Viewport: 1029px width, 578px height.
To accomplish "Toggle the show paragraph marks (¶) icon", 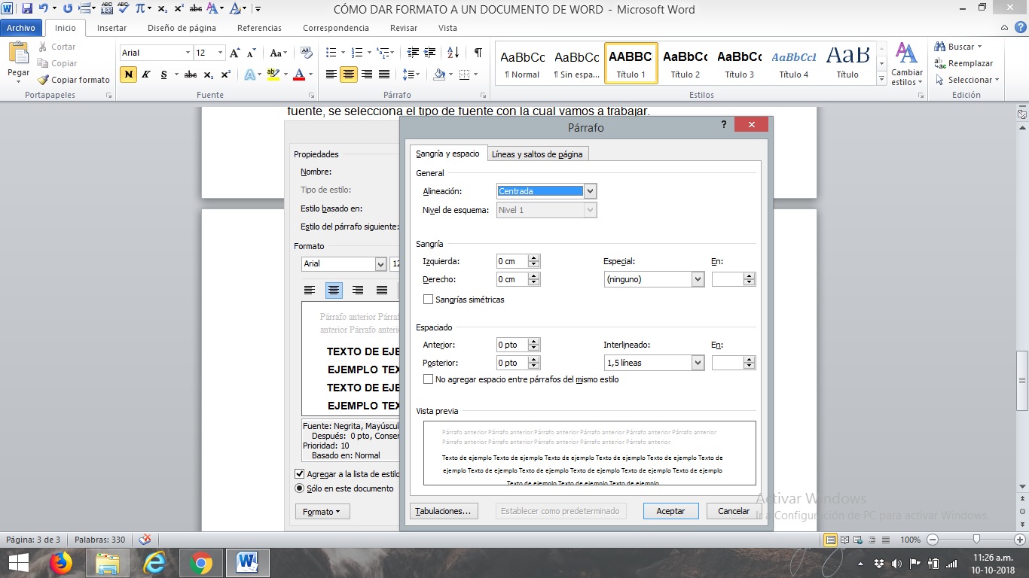I will click(478, 53).
